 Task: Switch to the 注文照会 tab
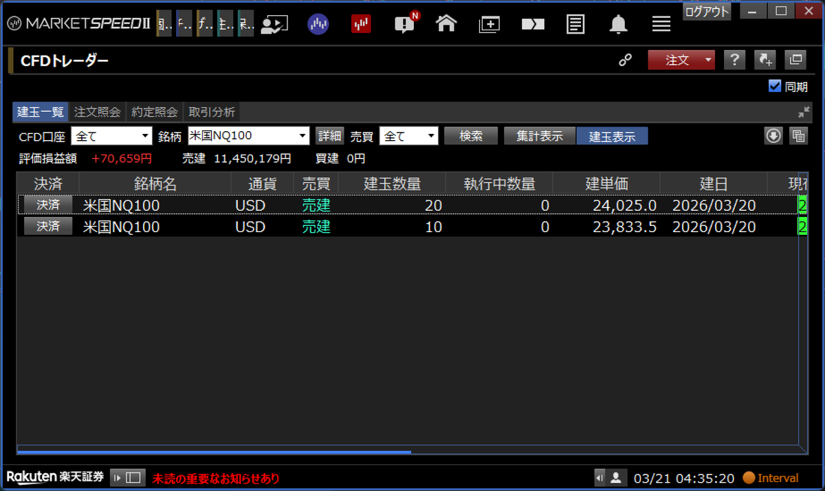98,112
